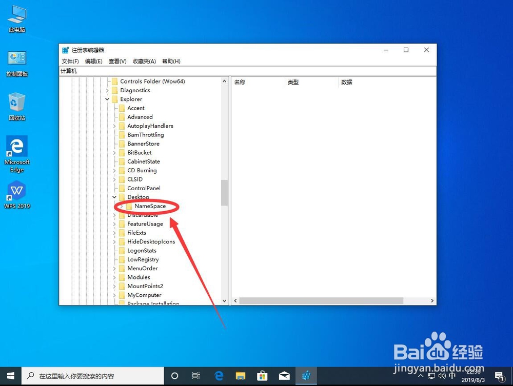513x386 pixels.
Task: Launch Microsoft Edge from the desktop
Action: tap(17, 154)
